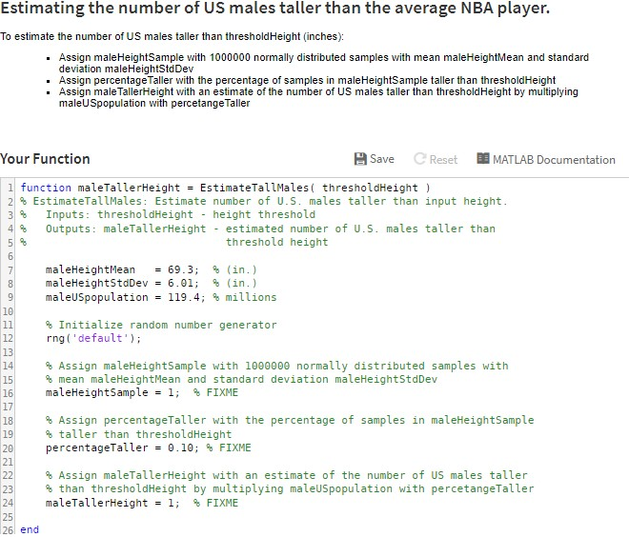Screen dimensions: 629x537
Task: Click the first bullet about maleHeightSample
Action: click(324, 63)
